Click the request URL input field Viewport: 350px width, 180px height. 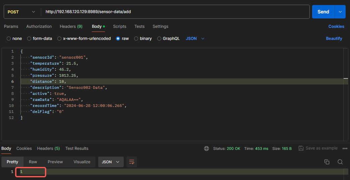[x=174, y=12]
